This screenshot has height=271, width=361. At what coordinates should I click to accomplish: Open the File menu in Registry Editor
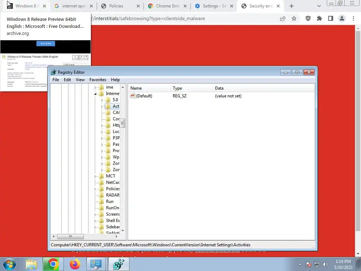click(56, 79)
